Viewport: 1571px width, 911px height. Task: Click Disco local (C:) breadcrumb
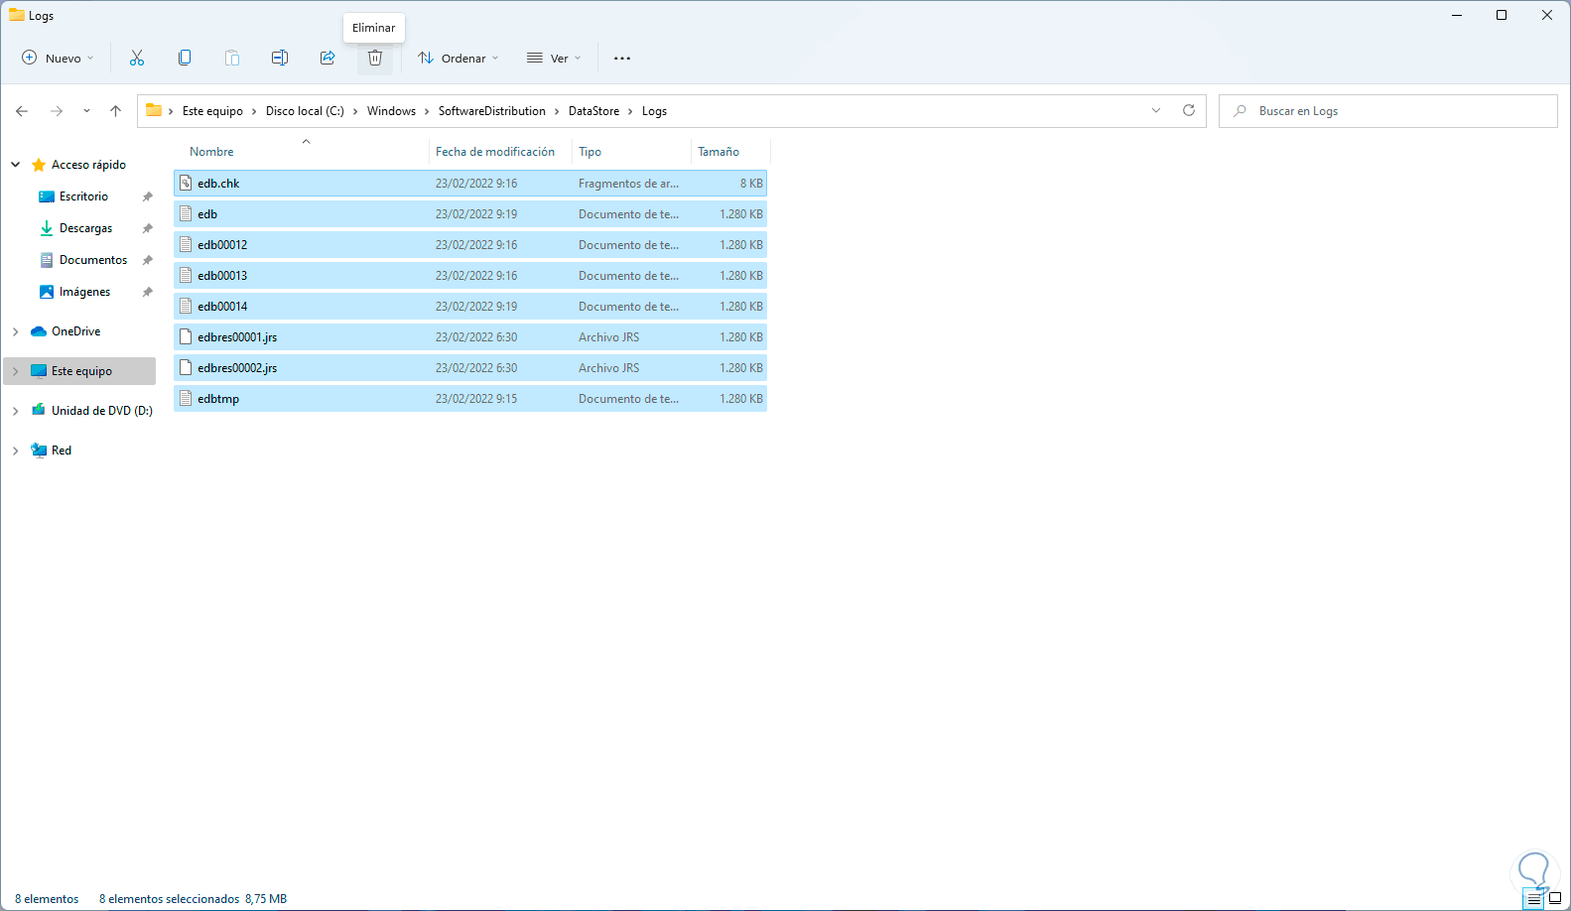point(305,111)
